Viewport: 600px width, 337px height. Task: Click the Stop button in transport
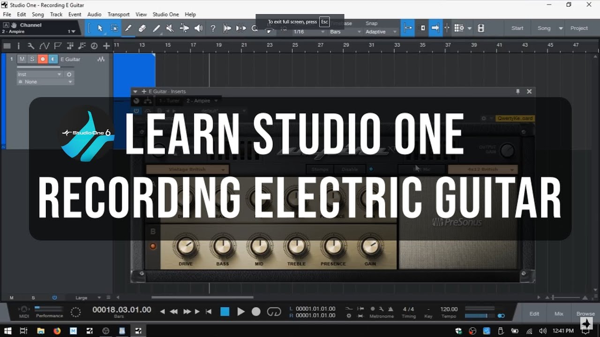(x=225, y=312)
